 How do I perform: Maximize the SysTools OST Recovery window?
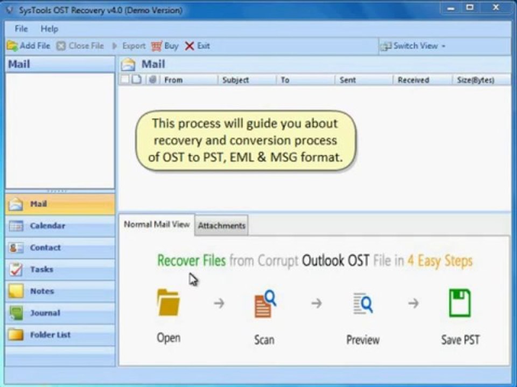click(x=470, y=8)
